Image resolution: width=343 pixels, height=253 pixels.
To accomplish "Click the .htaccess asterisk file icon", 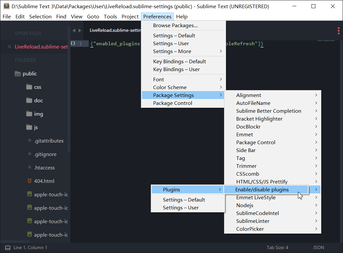I will coord(30,167).
